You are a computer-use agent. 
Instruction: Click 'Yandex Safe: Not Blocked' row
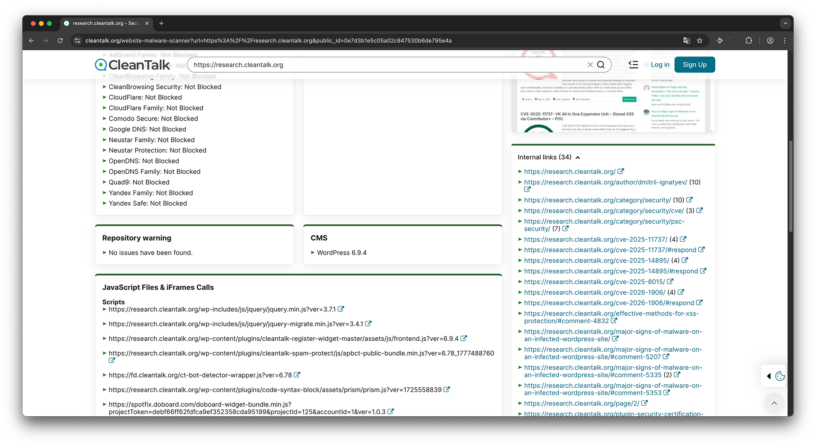pos(148,203)
